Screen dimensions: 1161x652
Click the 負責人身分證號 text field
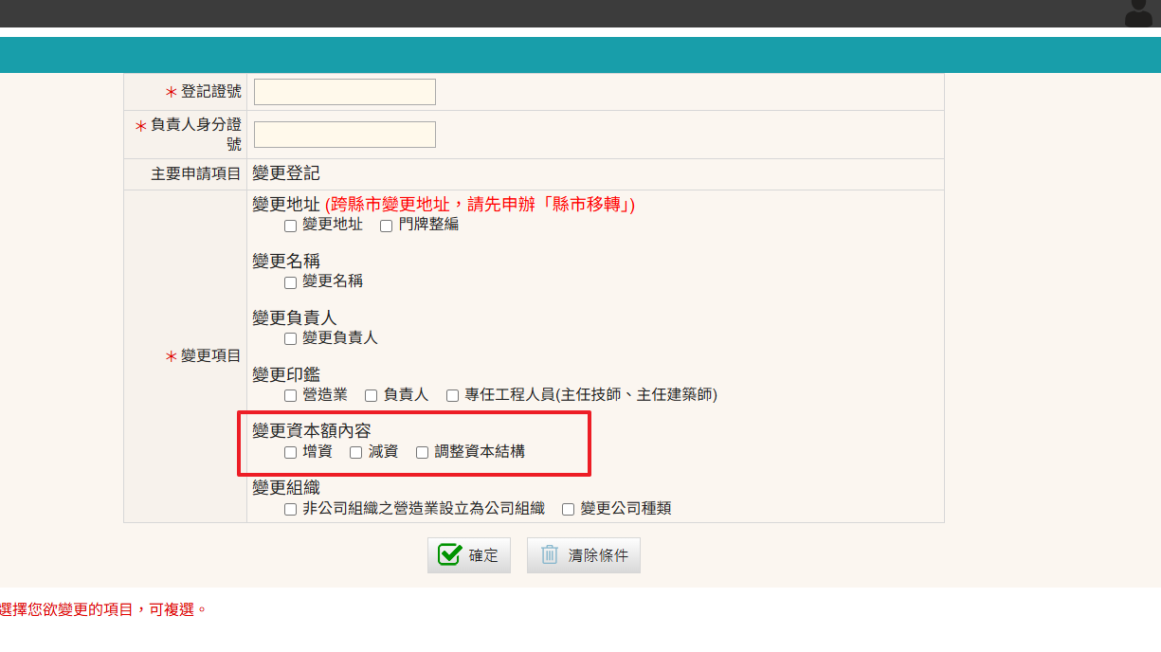[x=344, y=135]
